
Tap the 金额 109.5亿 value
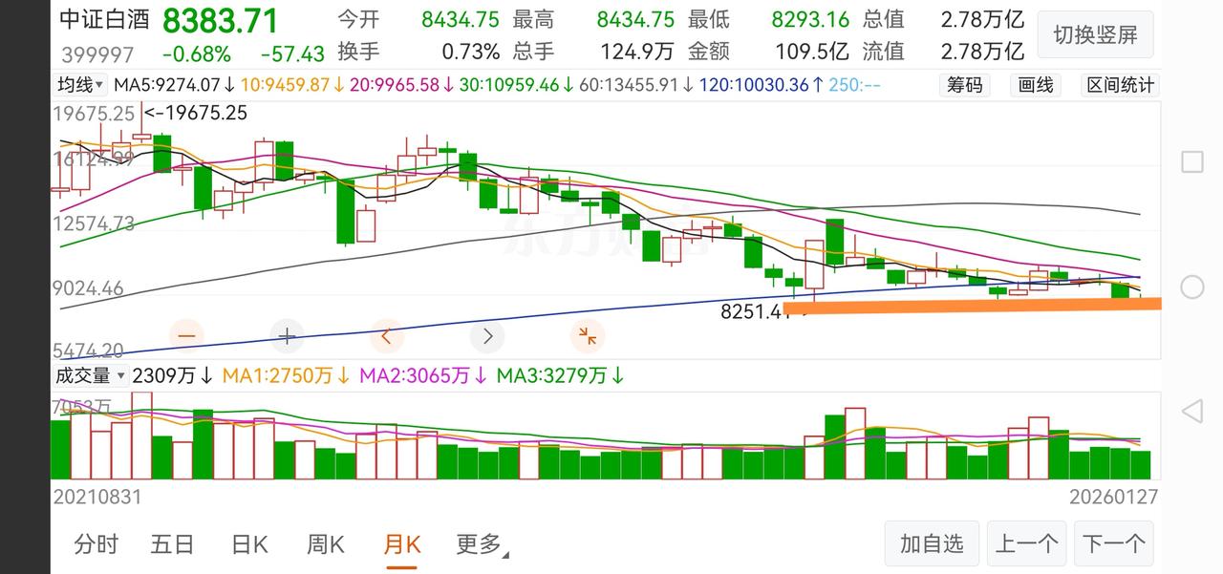click(811, 51)
